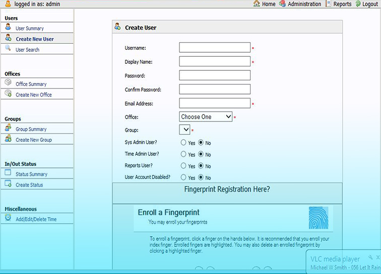Open the Create New Office link
381x274 pixels.
(34, 95)
